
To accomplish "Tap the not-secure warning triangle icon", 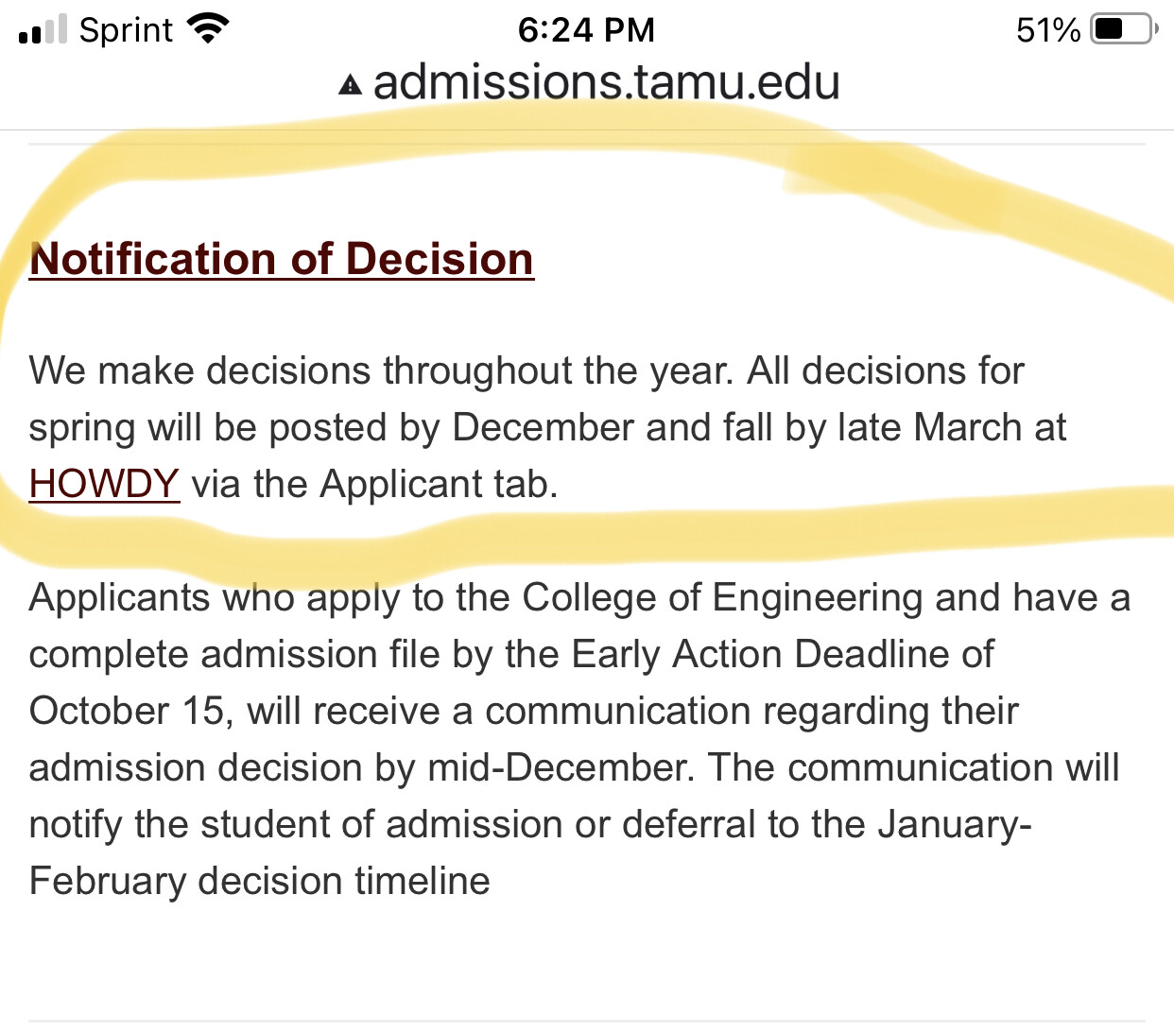I will pos(350,85).
